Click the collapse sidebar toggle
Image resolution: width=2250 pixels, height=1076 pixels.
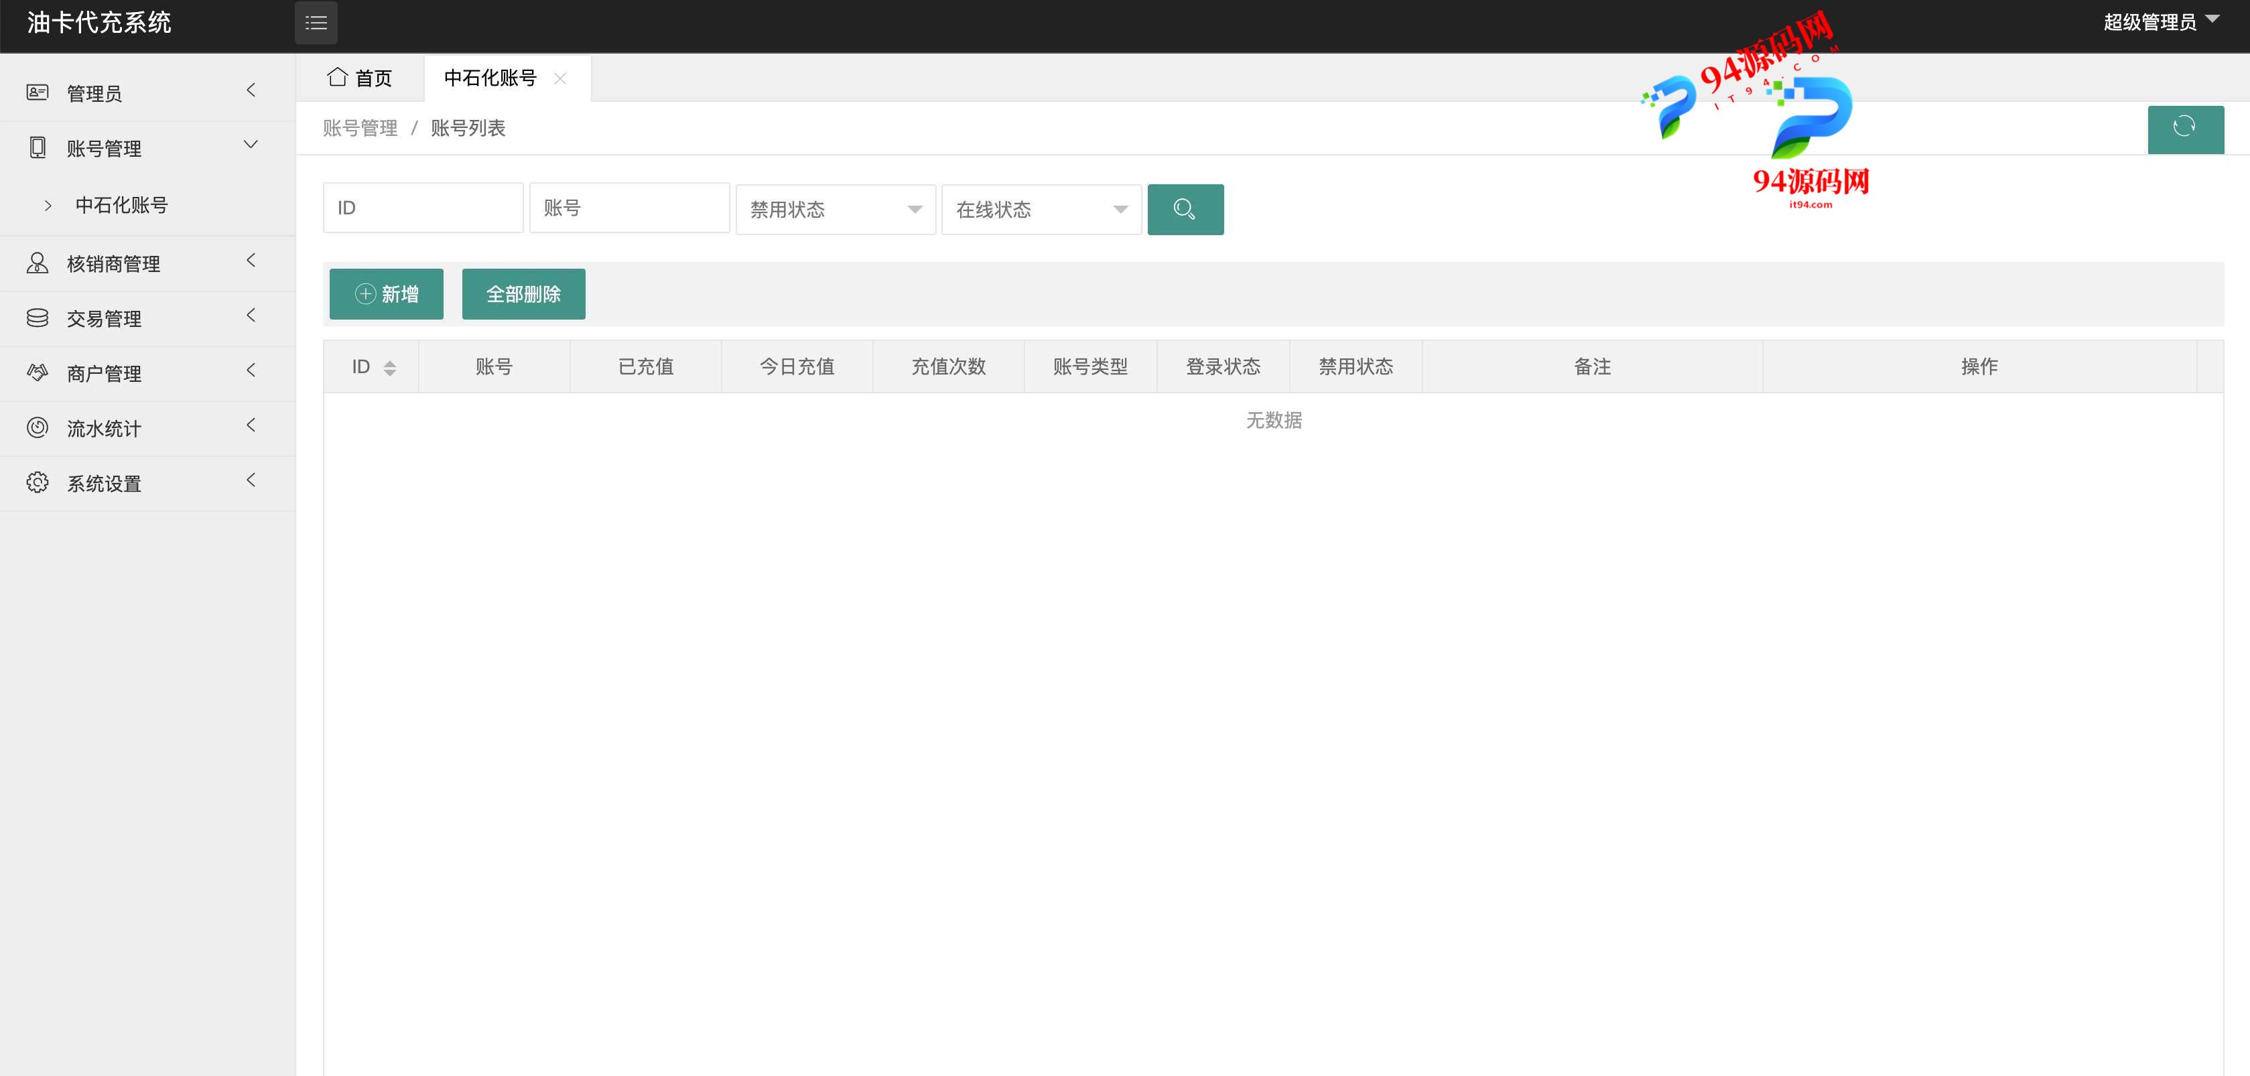316,23
